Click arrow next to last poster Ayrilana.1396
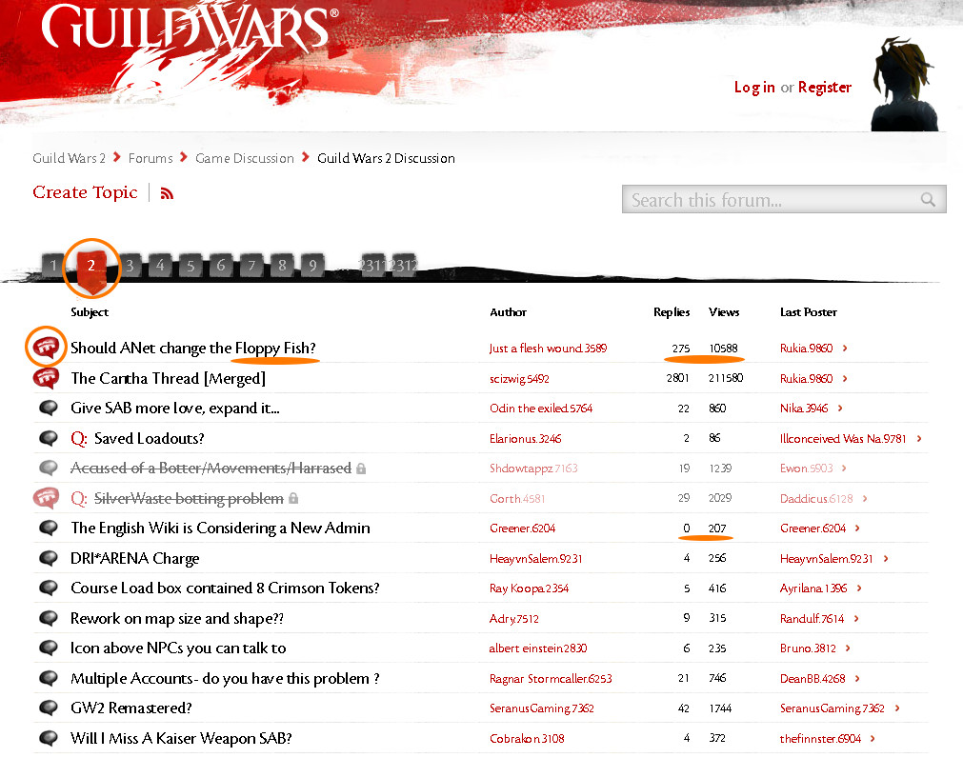Viewport: 963px width, 758px height. (x=859, y=588)
